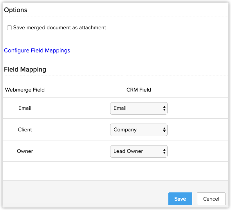Click the up-down arrows on Email dropdown
The image size is (231, 210).
point(164,108)
